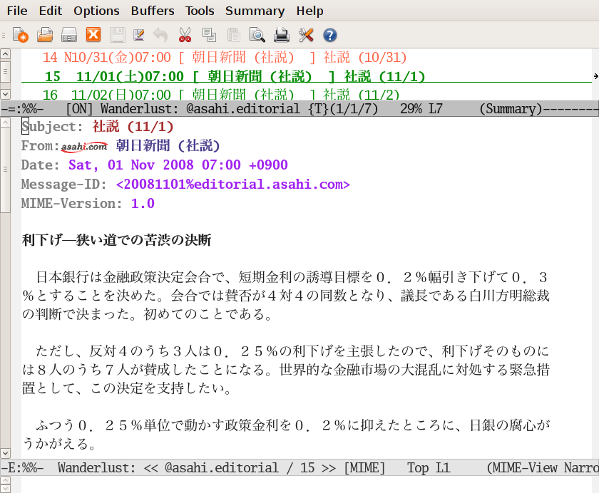Click the blue Help question-mark icon
This screenshot has height=493, width=599.
(x=330, y=36)
